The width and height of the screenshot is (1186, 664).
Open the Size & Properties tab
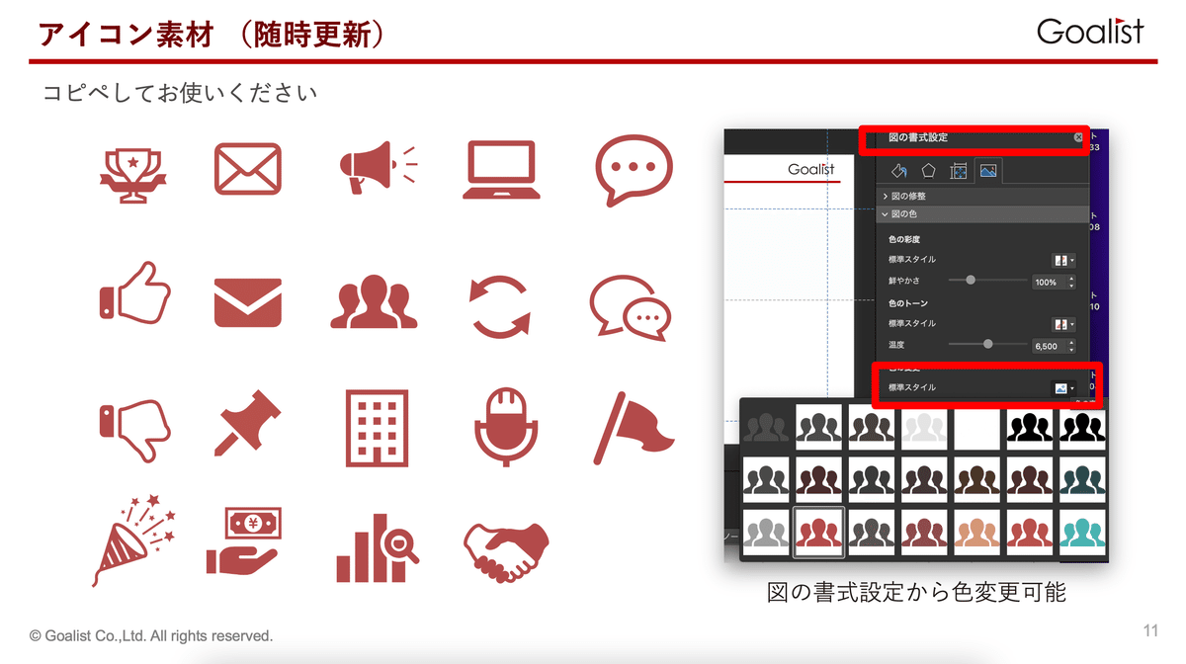(x=958, y=170)
